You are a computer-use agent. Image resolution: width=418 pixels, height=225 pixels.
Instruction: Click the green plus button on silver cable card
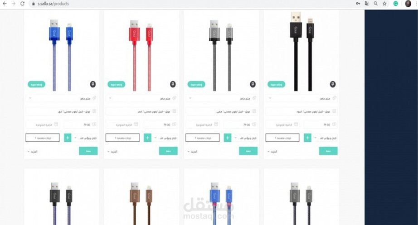tap(228, 138)
